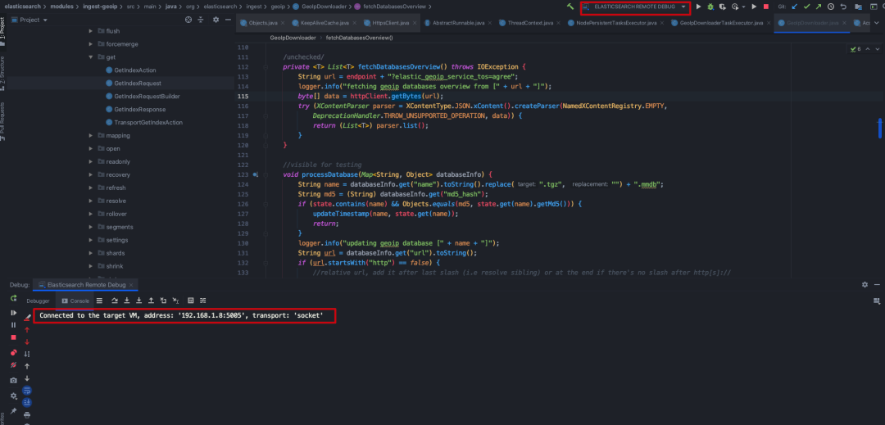
Task: Open the Console tab in the Debug panel
Action: click(75, 301)
